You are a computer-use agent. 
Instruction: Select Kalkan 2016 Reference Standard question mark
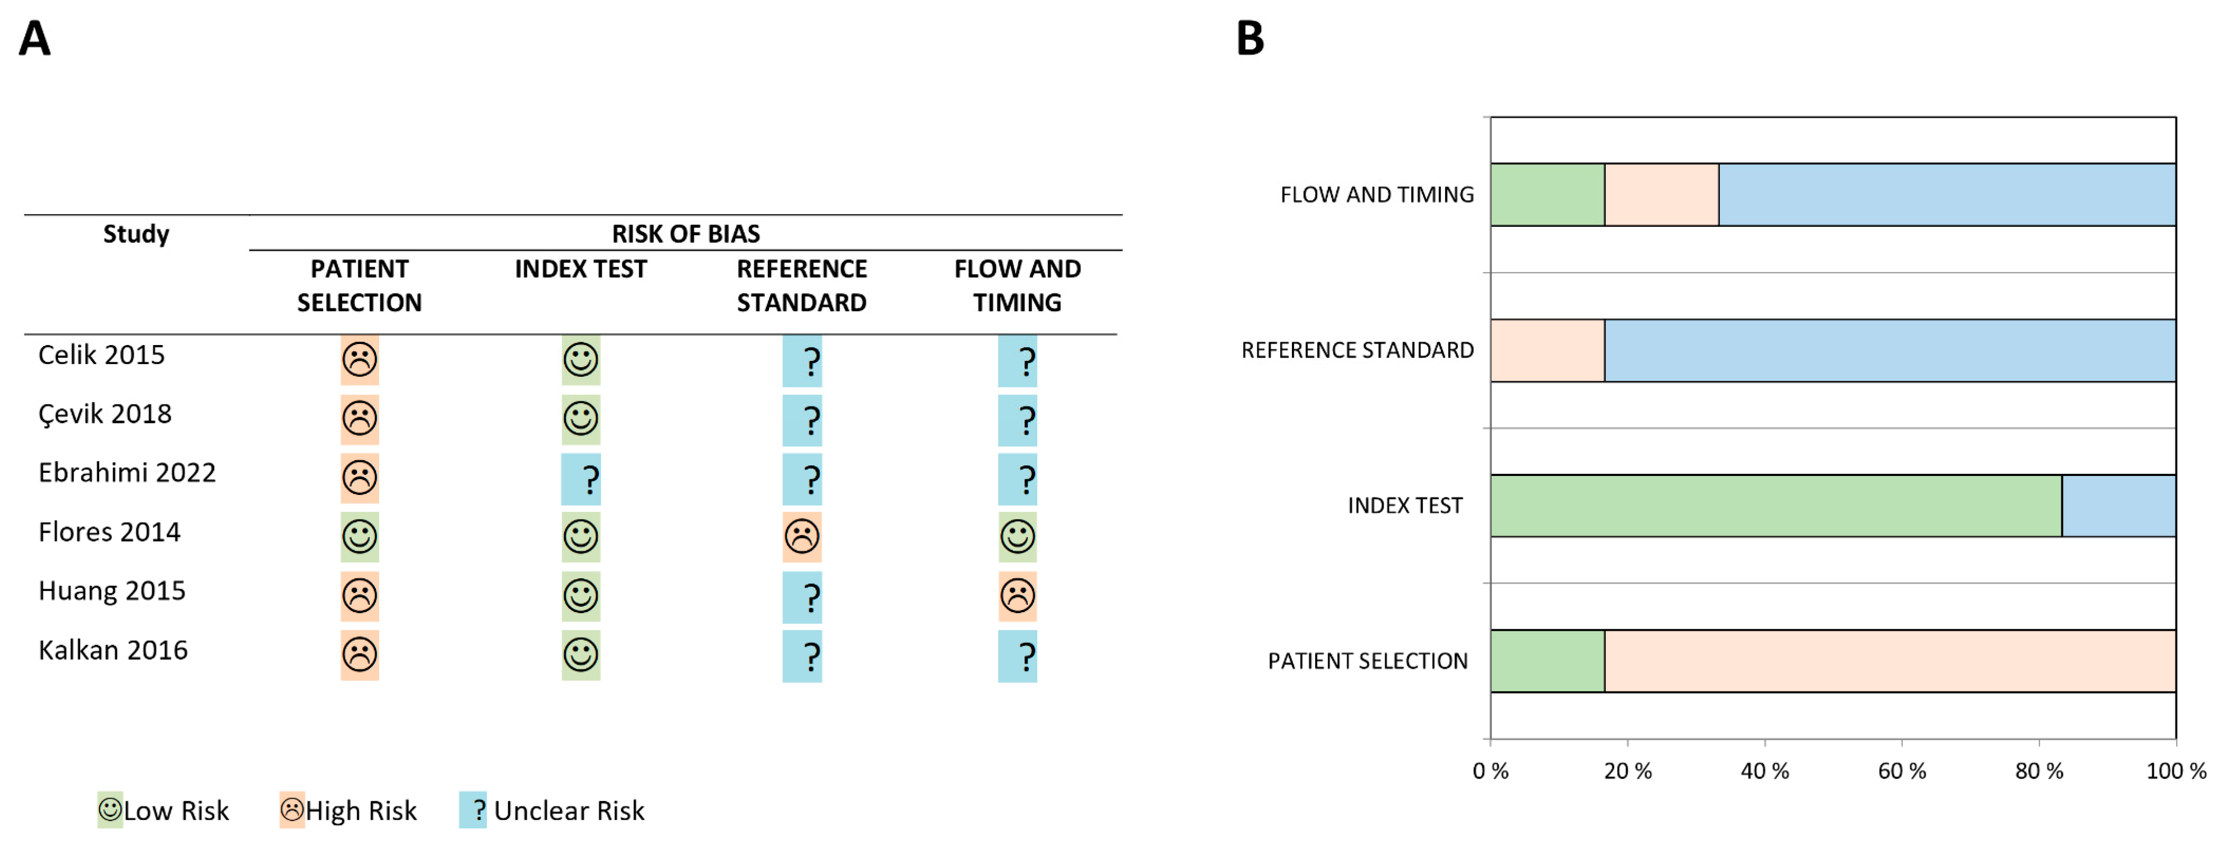(x=801, y=656)
